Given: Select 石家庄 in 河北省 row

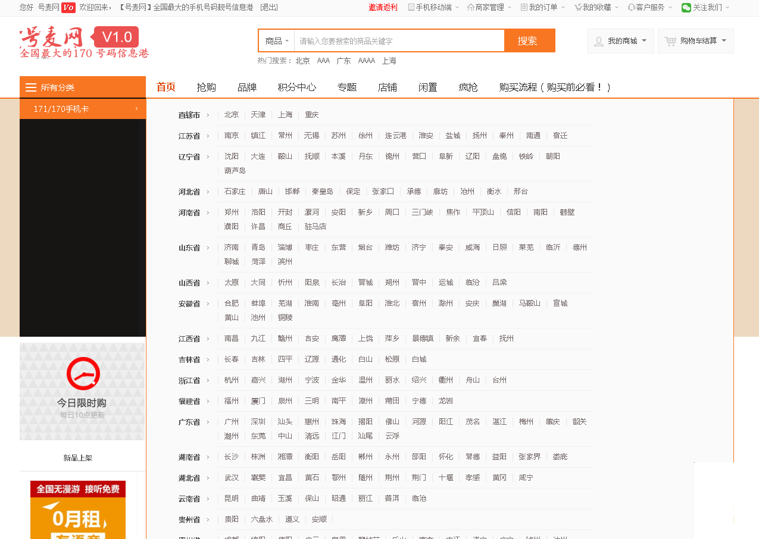Looking at the screenshot, I should [x=235, y=192].
